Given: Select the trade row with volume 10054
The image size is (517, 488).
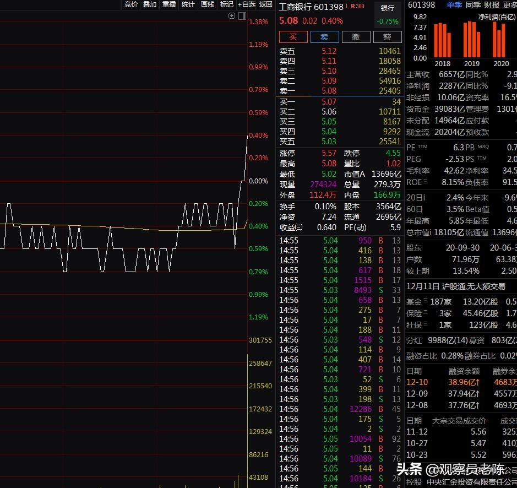Looking at the screenshot, I should coord(340,439).
